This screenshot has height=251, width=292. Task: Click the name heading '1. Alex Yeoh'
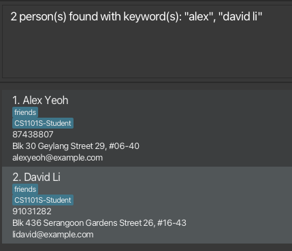[40, 100]
